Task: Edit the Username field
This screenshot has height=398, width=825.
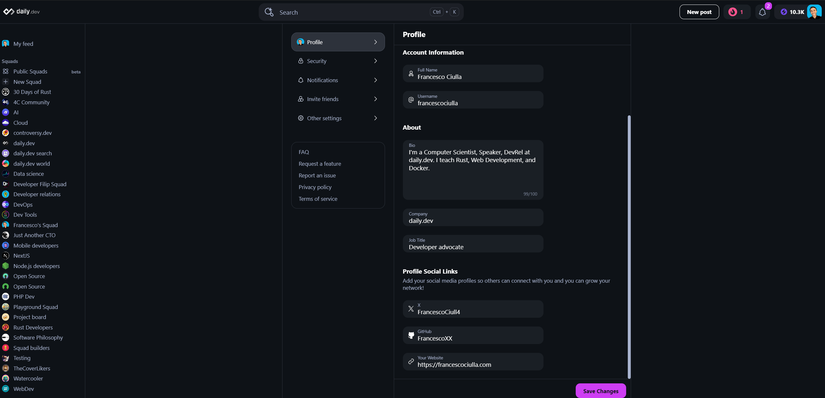Action: pyautogui.click(x=473, y=100)
